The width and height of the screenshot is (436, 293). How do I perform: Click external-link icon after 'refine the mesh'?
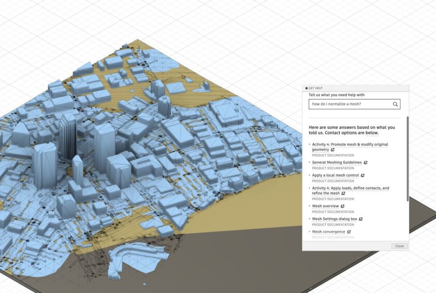click(343, 193)
